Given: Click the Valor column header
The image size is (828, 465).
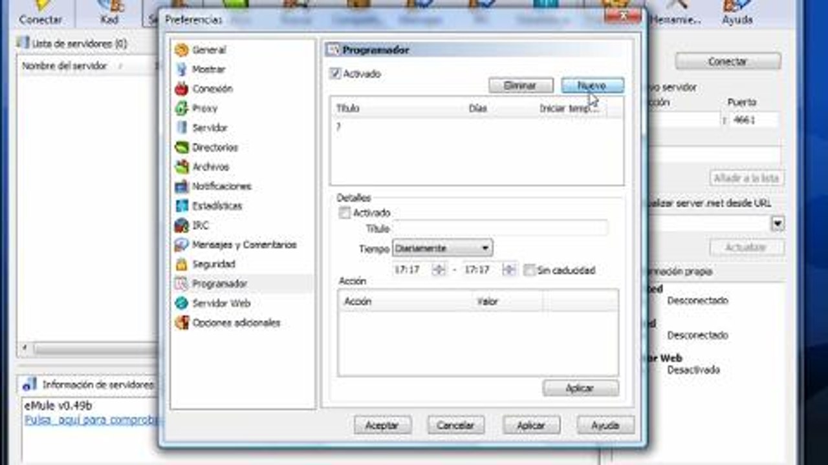Looking at the screenshot, I should pos(507,302).
